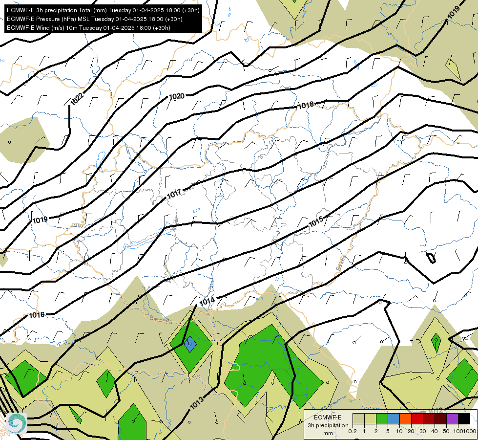Select the header line 'Pressure (hPa) MSL'
The height and width of the screenshot is (440, 478).
tap(94, 19)
